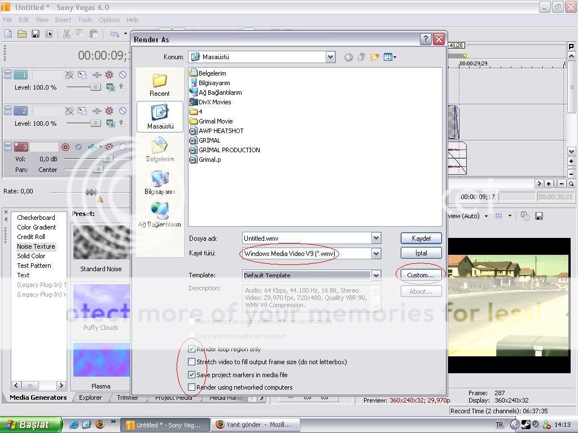Select the Standard Noise preset thumbnail

102,242
